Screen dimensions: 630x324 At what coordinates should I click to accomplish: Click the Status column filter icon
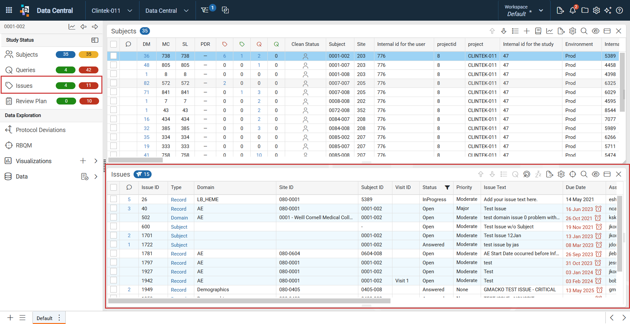pyautogui.click(x=447, y=187)
